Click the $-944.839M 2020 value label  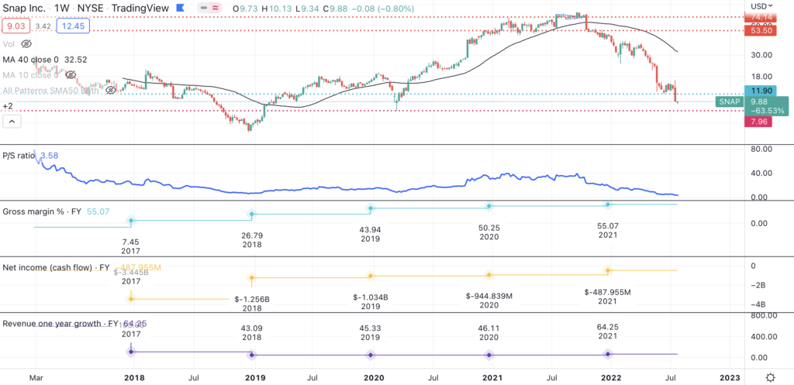[x=489, y=301]
